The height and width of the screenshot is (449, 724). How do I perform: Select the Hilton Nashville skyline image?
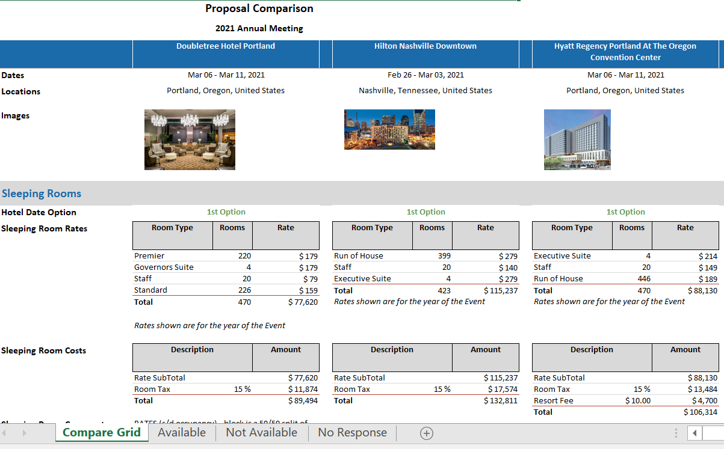(389, 129)
